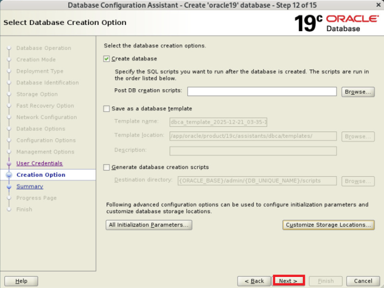Click the User Credentials step bullet icon
The image size is (384, 288).
[9, 164]
